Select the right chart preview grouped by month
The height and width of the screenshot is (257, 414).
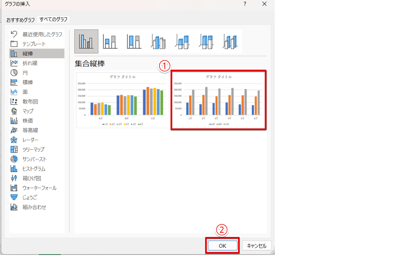point(218,100)
